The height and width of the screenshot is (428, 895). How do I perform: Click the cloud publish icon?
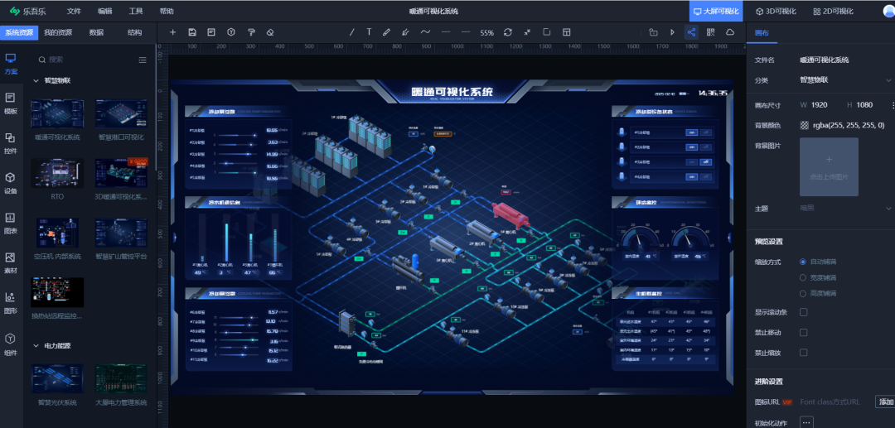[730, 32]
